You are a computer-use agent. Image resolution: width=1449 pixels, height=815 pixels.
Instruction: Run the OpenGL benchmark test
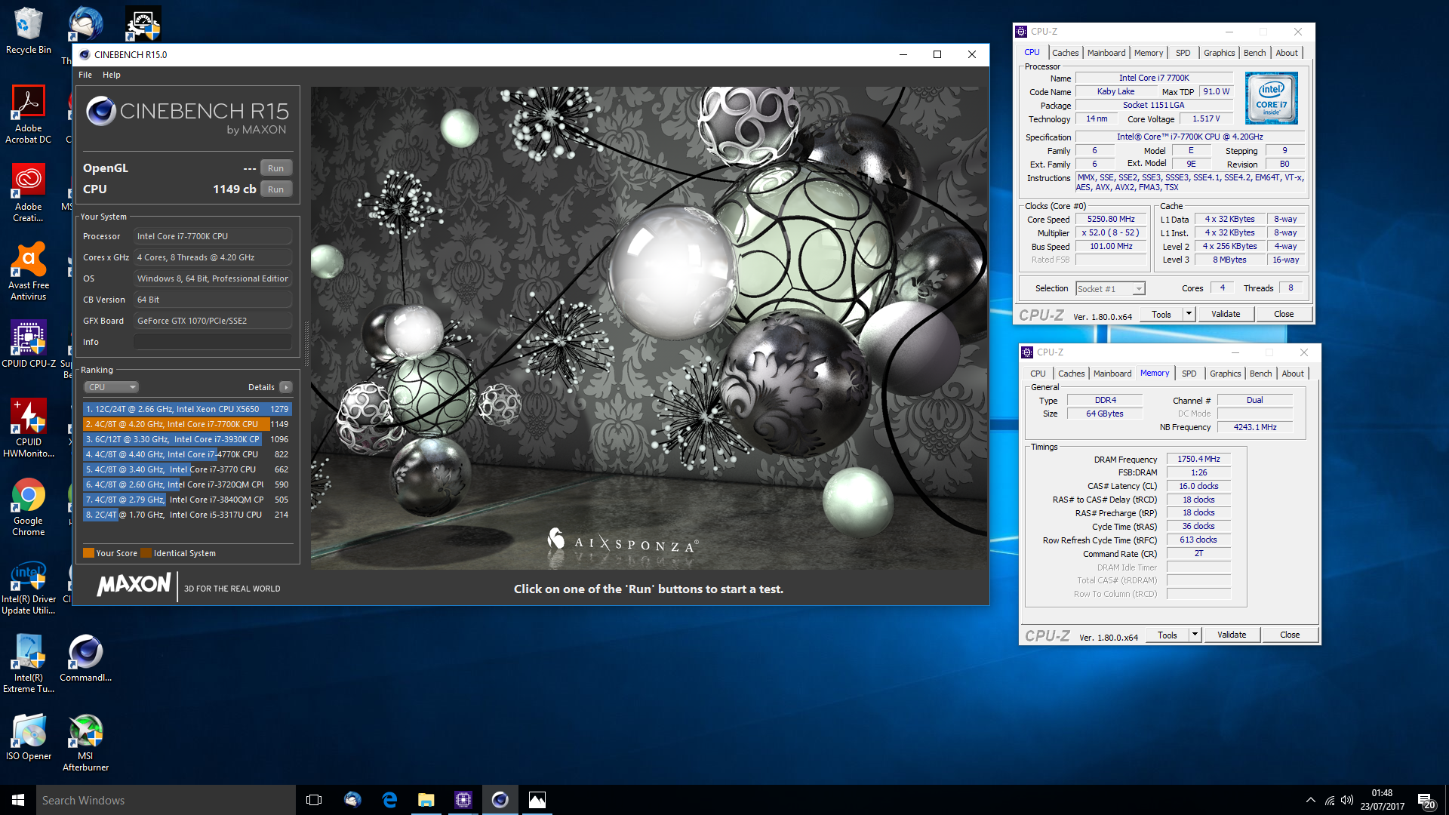click(276, 168)
